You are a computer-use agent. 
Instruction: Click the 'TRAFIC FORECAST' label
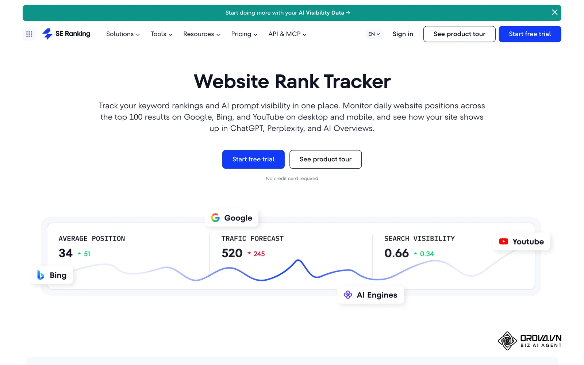pyautogui.click(x=252, y=238)
